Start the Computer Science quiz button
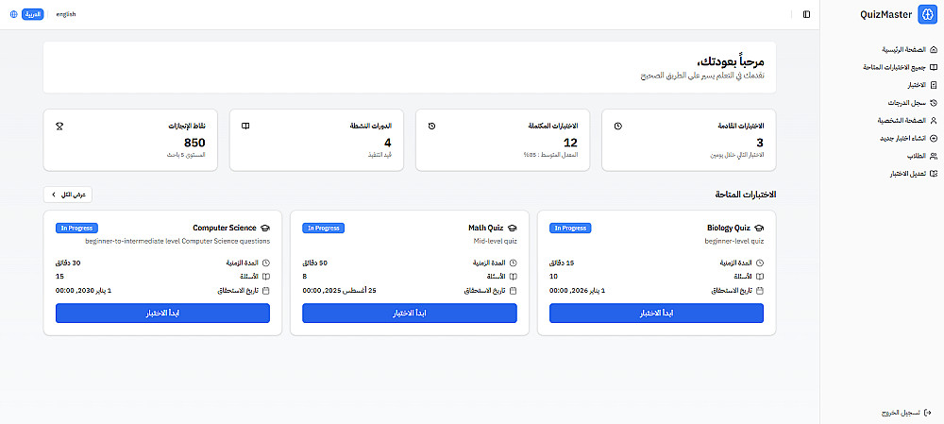 pyautogui.click(x=162, y=314)
